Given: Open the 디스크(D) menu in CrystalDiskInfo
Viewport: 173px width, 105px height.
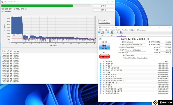Looking at the screenshot, I should [x=125, y=30].
